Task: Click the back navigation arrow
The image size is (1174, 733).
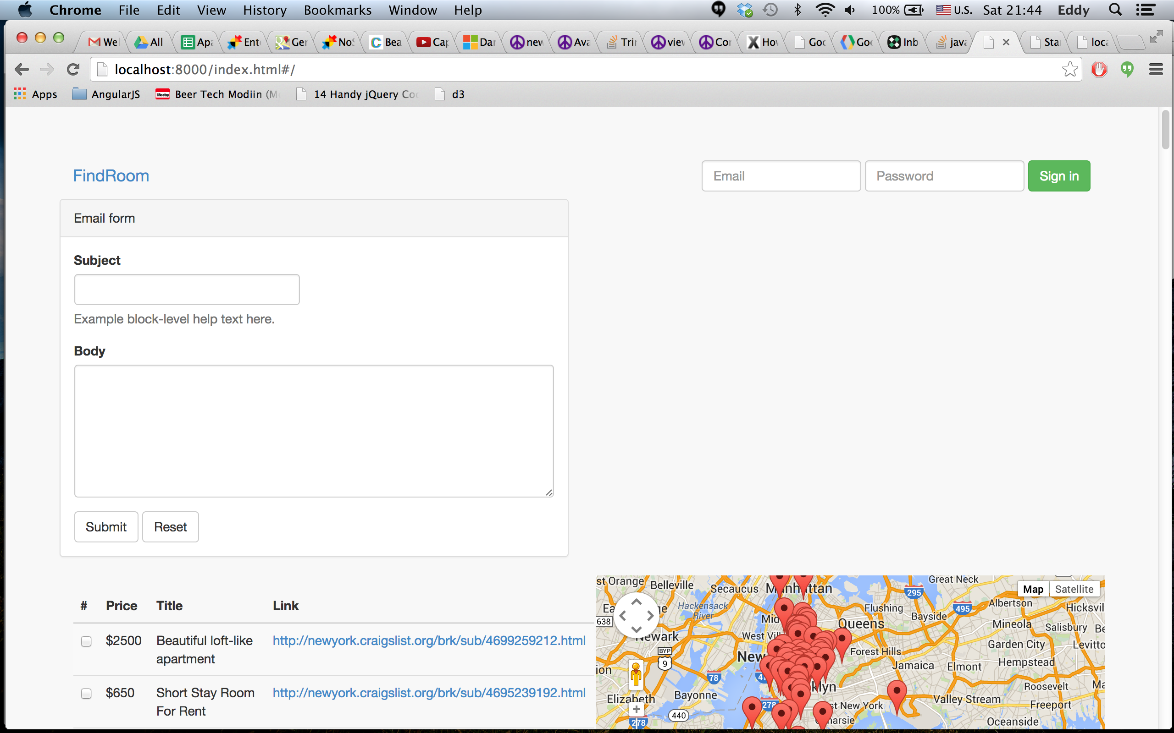Action: click(22, 70)
